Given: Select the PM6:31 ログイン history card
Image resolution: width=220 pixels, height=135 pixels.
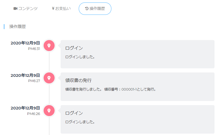Looking at the screenshot, I should [x=137, y=54].
